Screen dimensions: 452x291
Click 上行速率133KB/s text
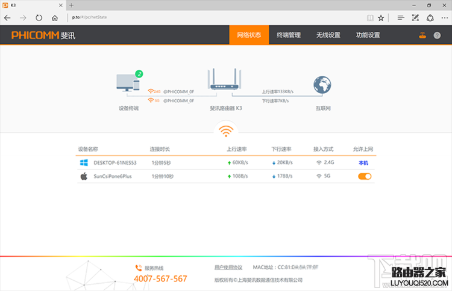click(x=278, y=92)
